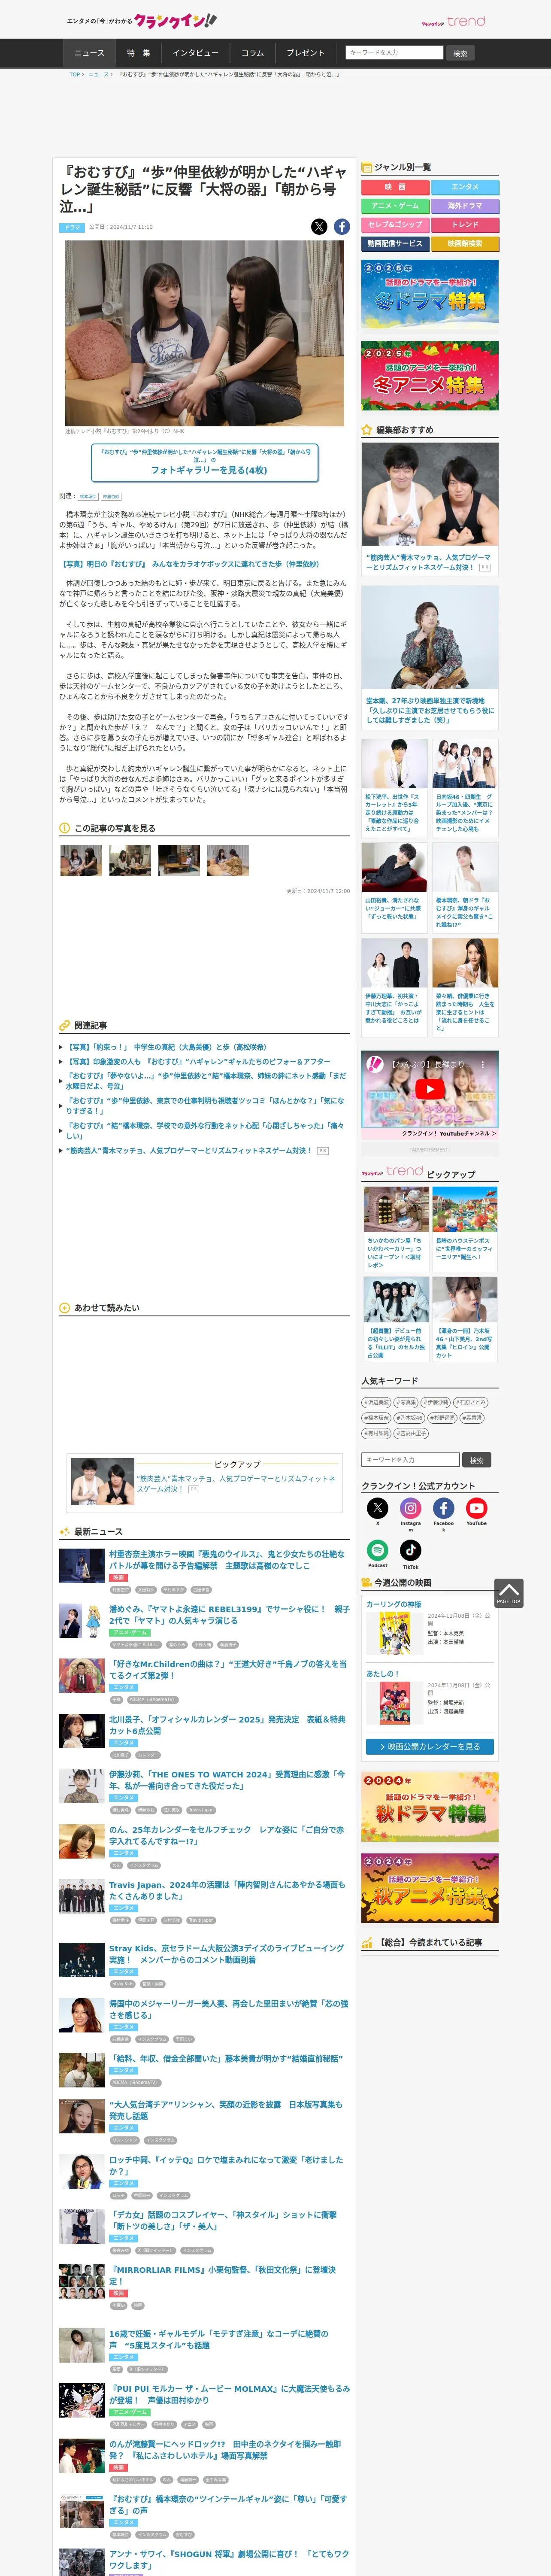
Task: Open ニュース in the navigation bar
Action: [x=89, y=53]
